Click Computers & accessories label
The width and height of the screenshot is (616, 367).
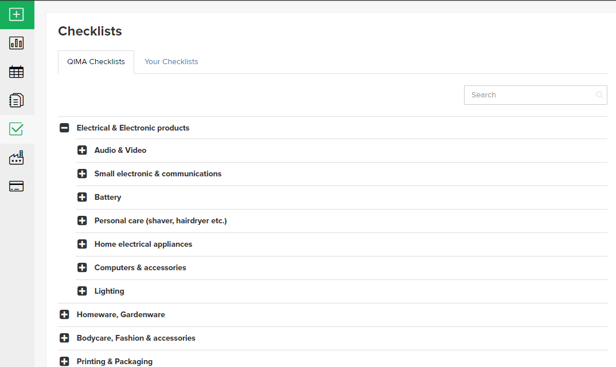tap(141, 267)
